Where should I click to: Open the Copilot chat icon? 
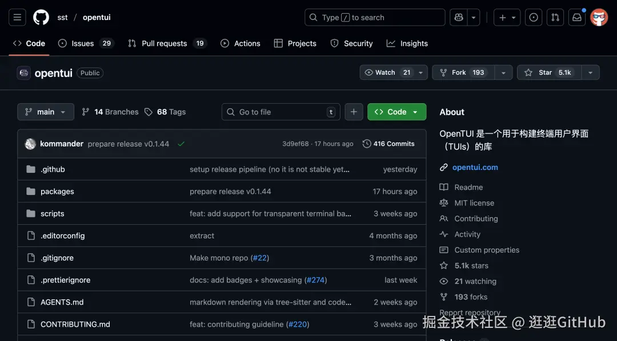click(458, 18)
